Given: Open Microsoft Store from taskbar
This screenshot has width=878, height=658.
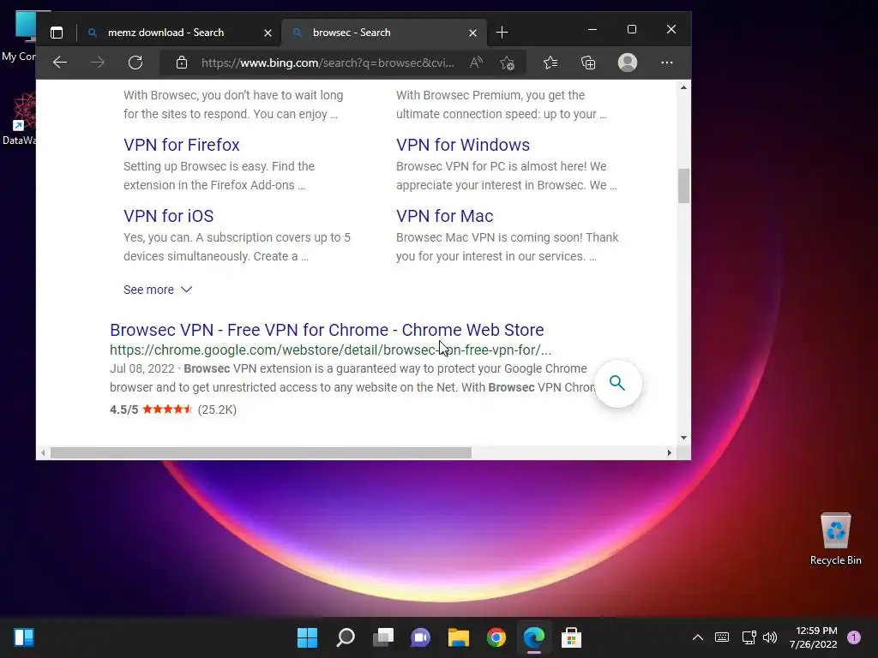Looking at the screenshot, I should pyautogui.click(x=571, y=637).
